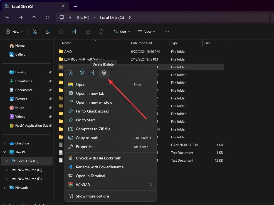
Task: Sort by the Type column header
Action: [x=186, y=43]
